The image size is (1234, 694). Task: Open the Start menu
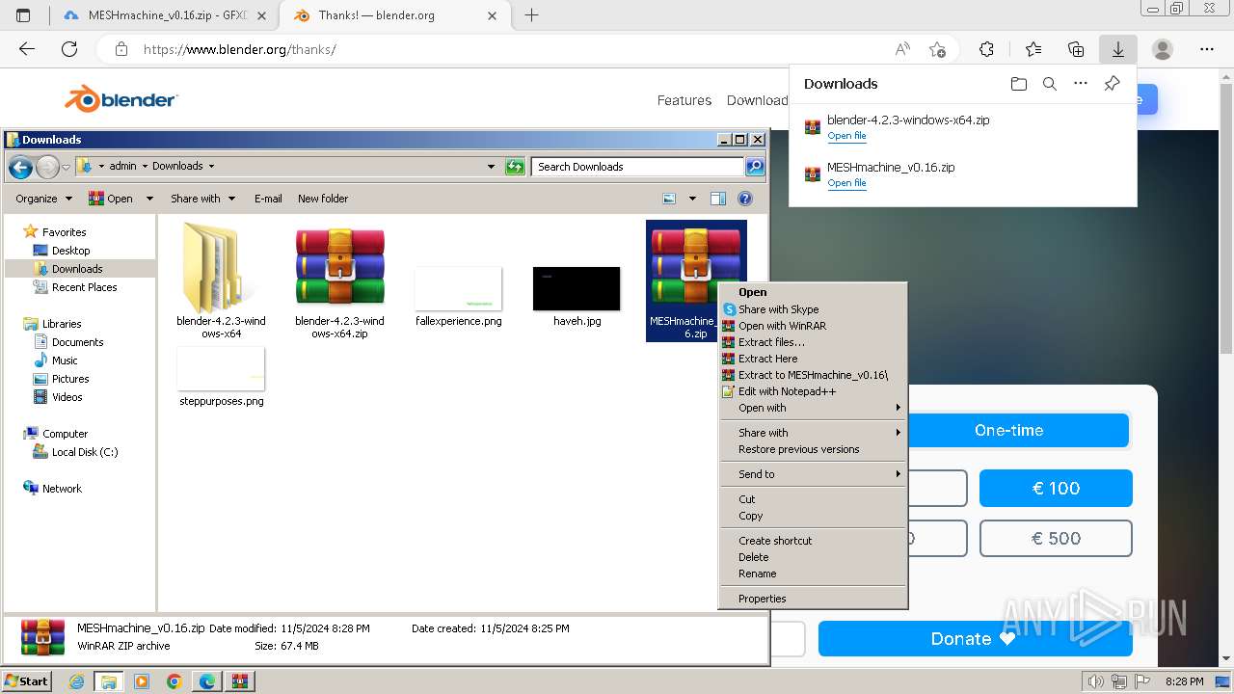pos(26,681)
